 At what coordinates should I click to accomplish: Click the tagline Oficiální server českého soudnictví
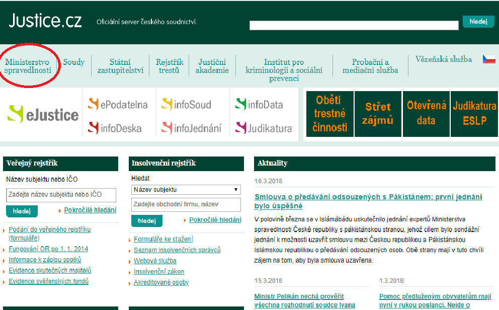pyautogui.click(x=147, y=22)
